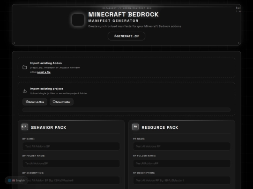
Task: Click the 'Upload single .js files' hint text
Action: [59, 93]
